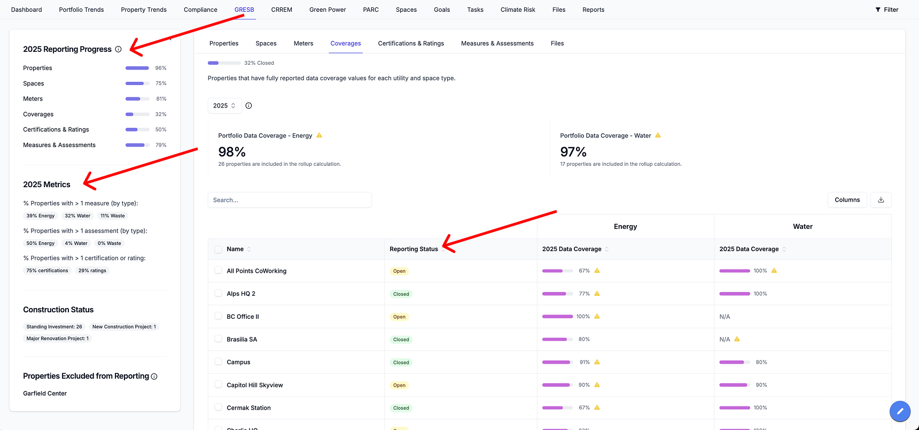Screen dimensions: 919x430
Task: Click the blue pencil edit floating button
Action: 900,411
